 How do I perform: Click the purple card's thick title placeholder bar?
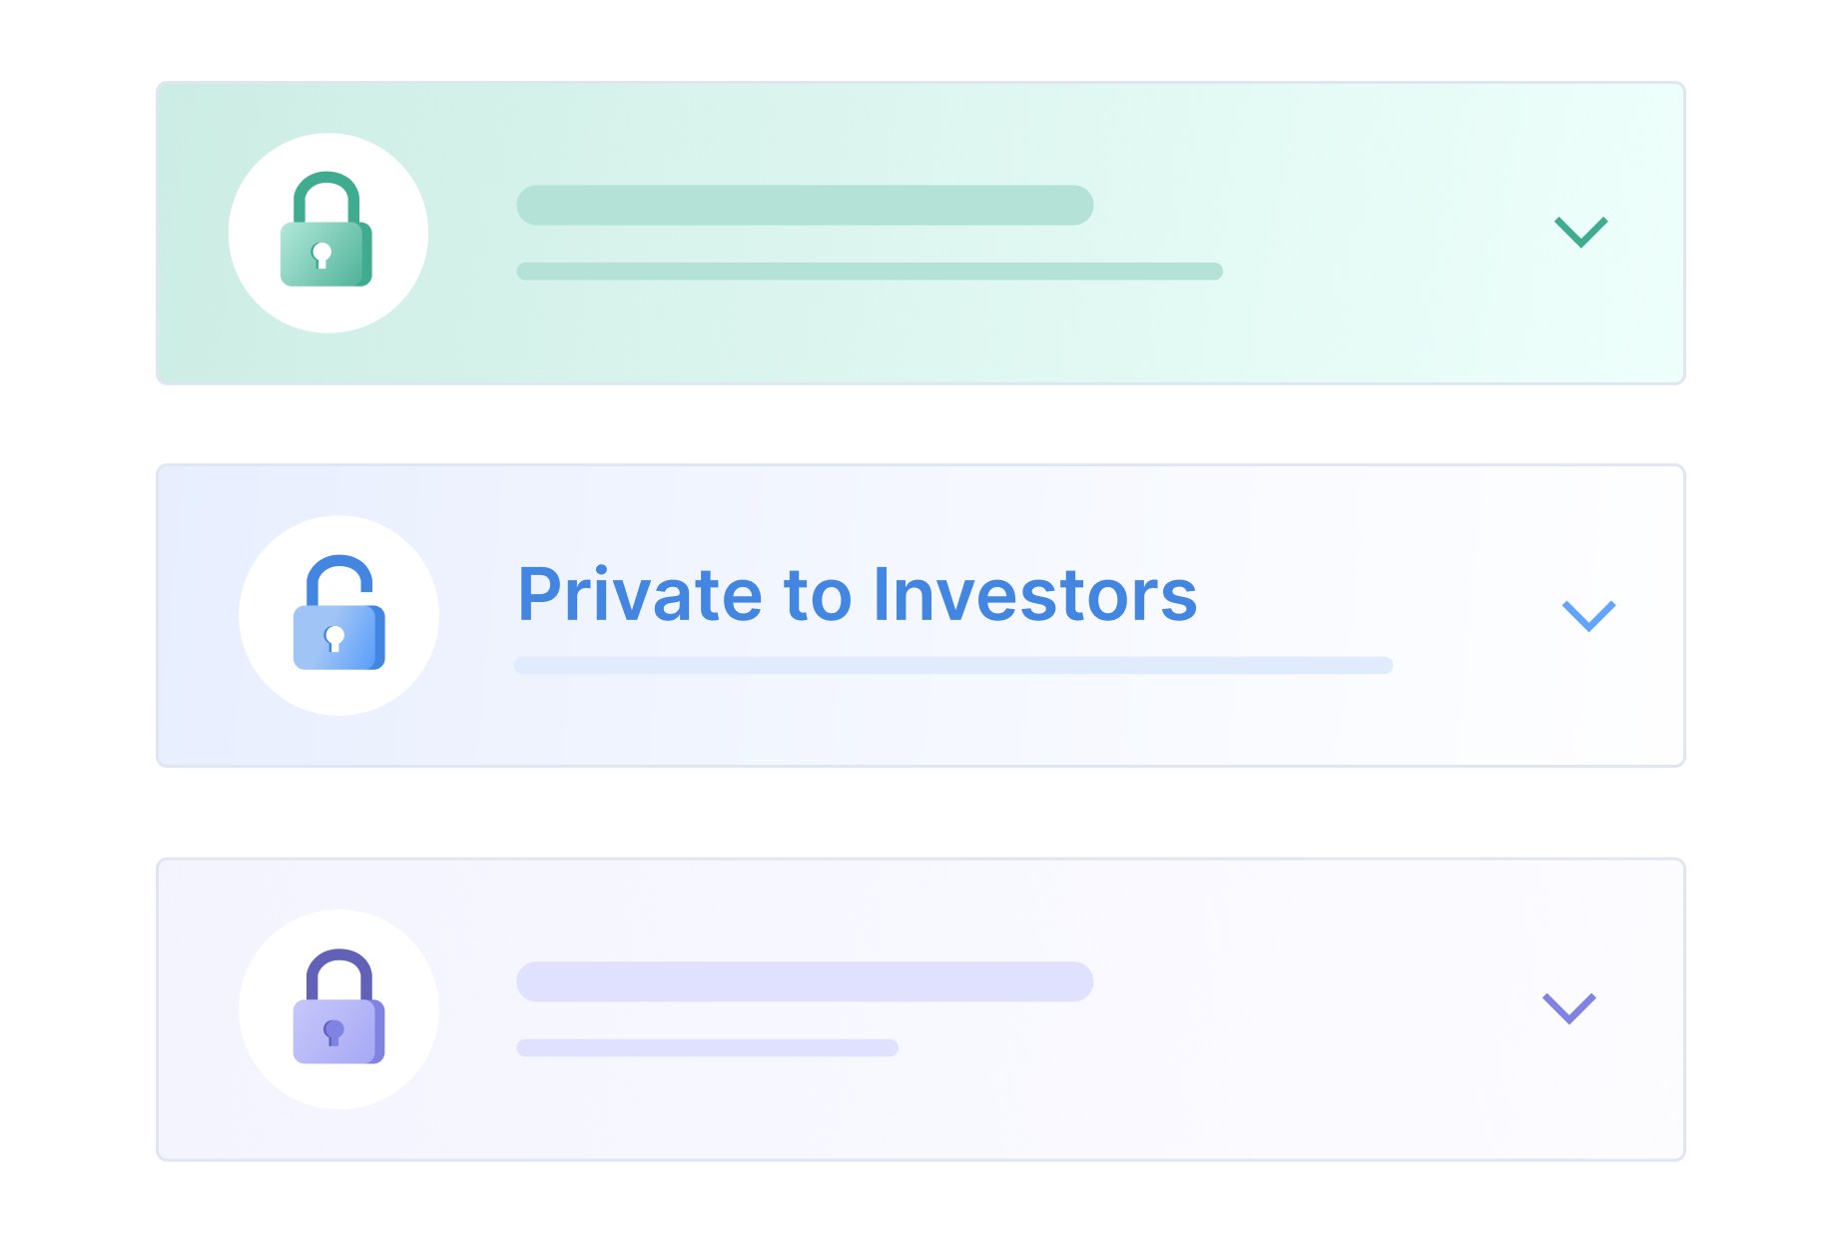pyautogui.click(x=805, y=981)
